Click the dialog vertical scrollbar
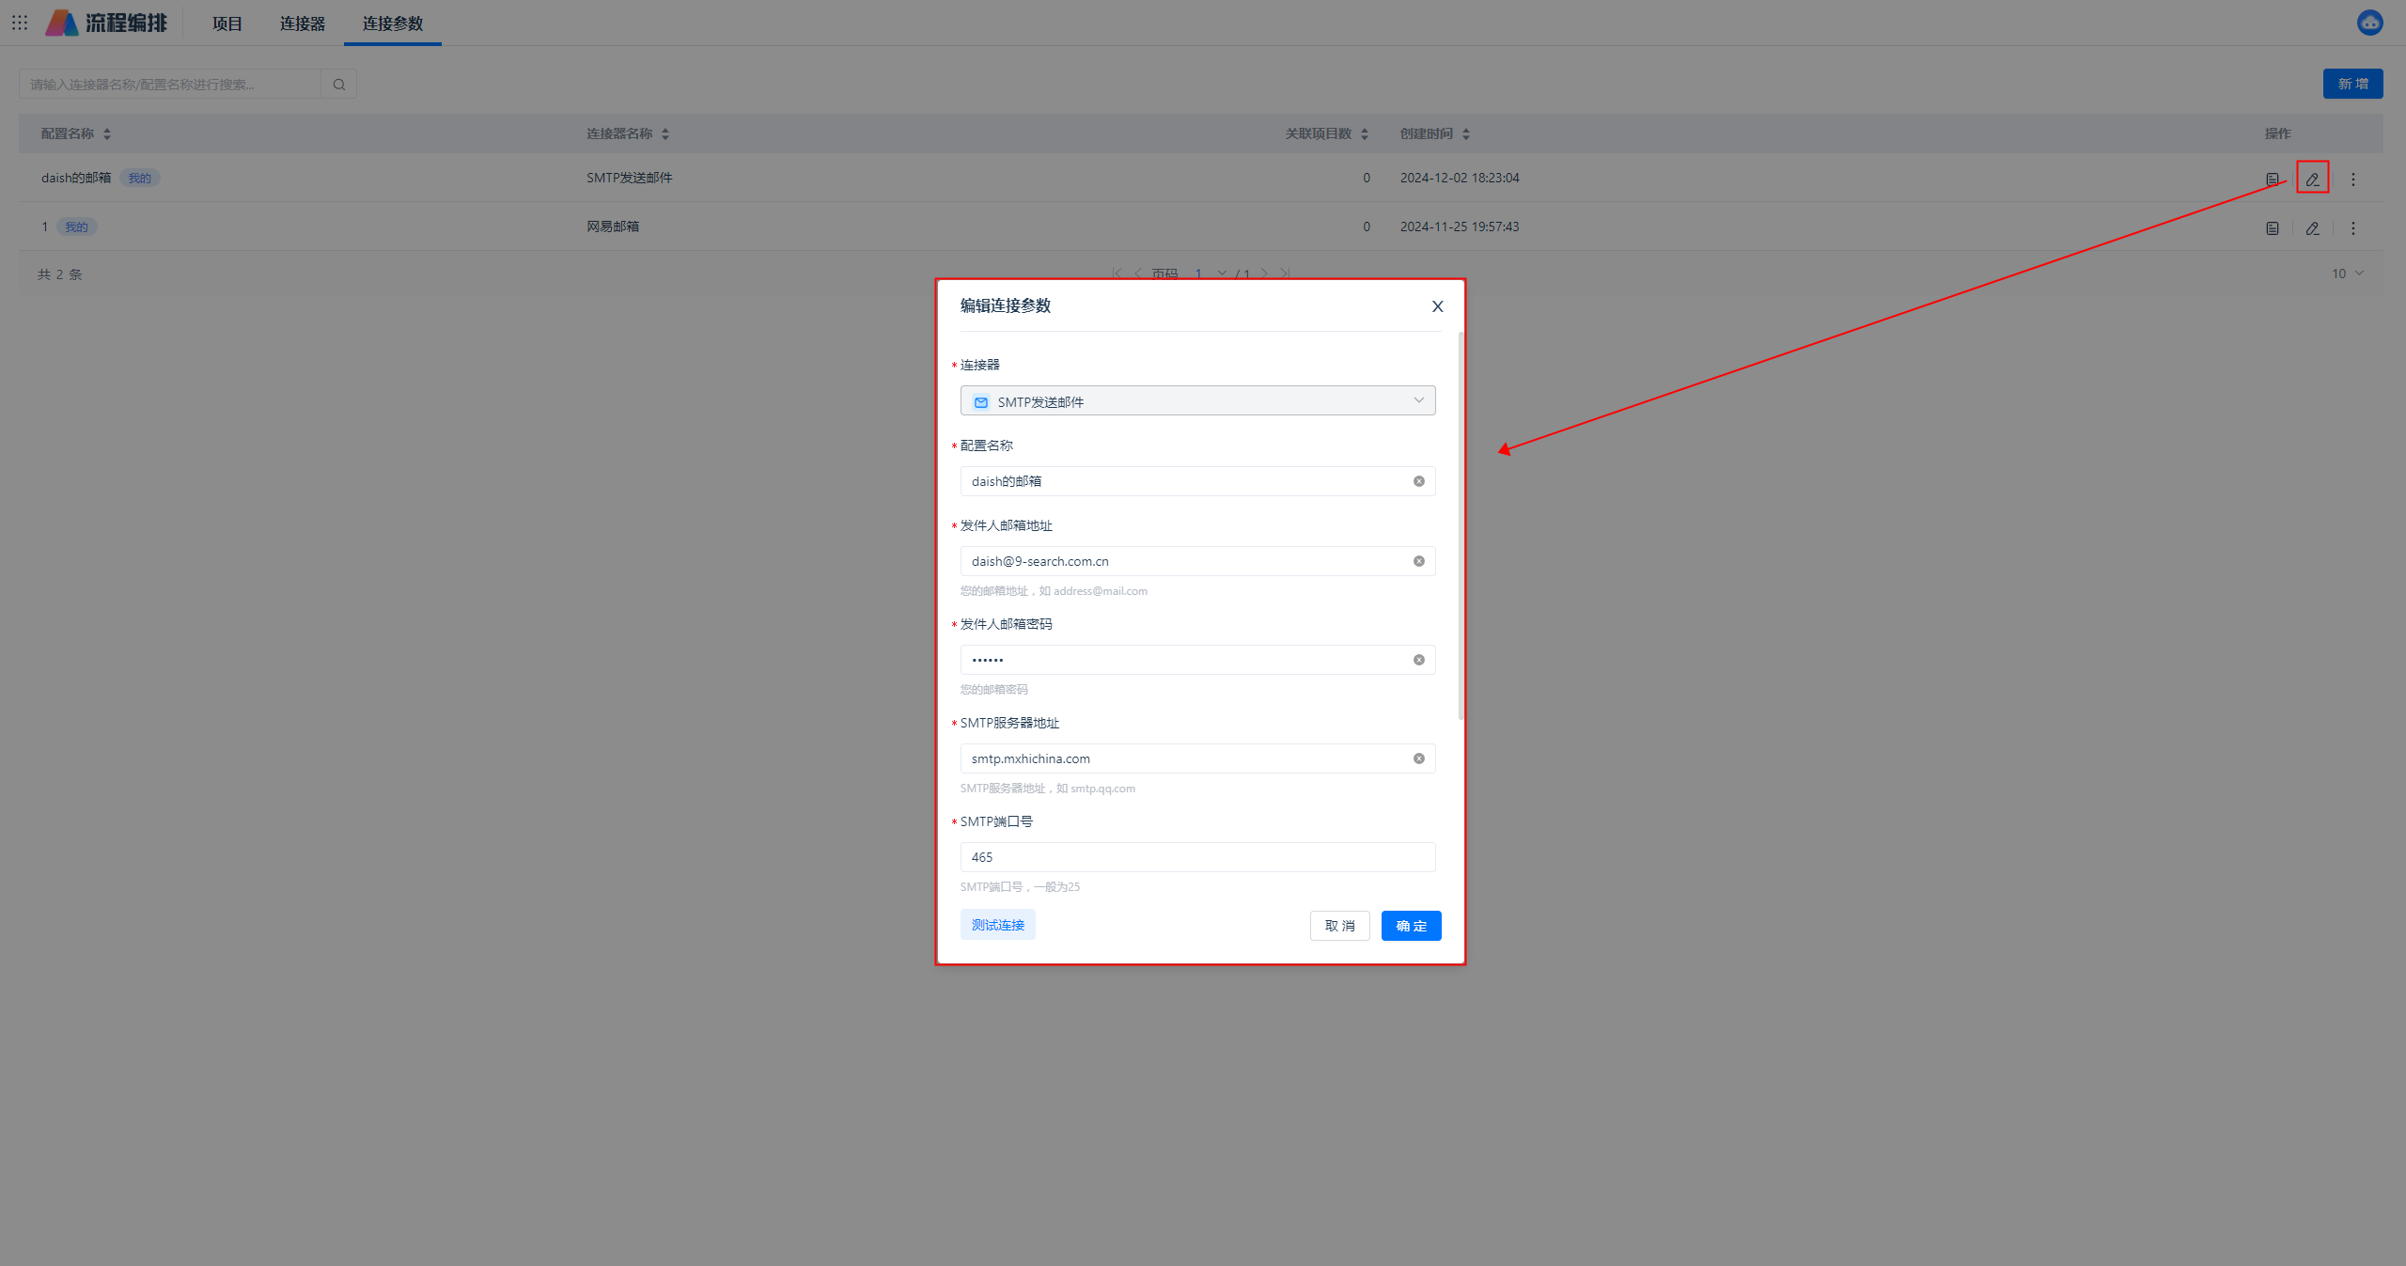The height and width of the screenshot is (1266, 2406). point(1461,526)
